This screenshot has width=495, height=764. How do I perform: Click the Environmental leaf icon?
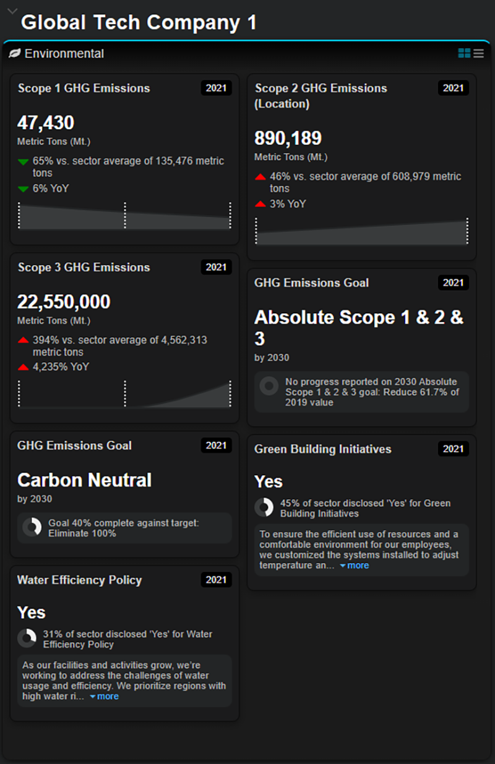14,54
